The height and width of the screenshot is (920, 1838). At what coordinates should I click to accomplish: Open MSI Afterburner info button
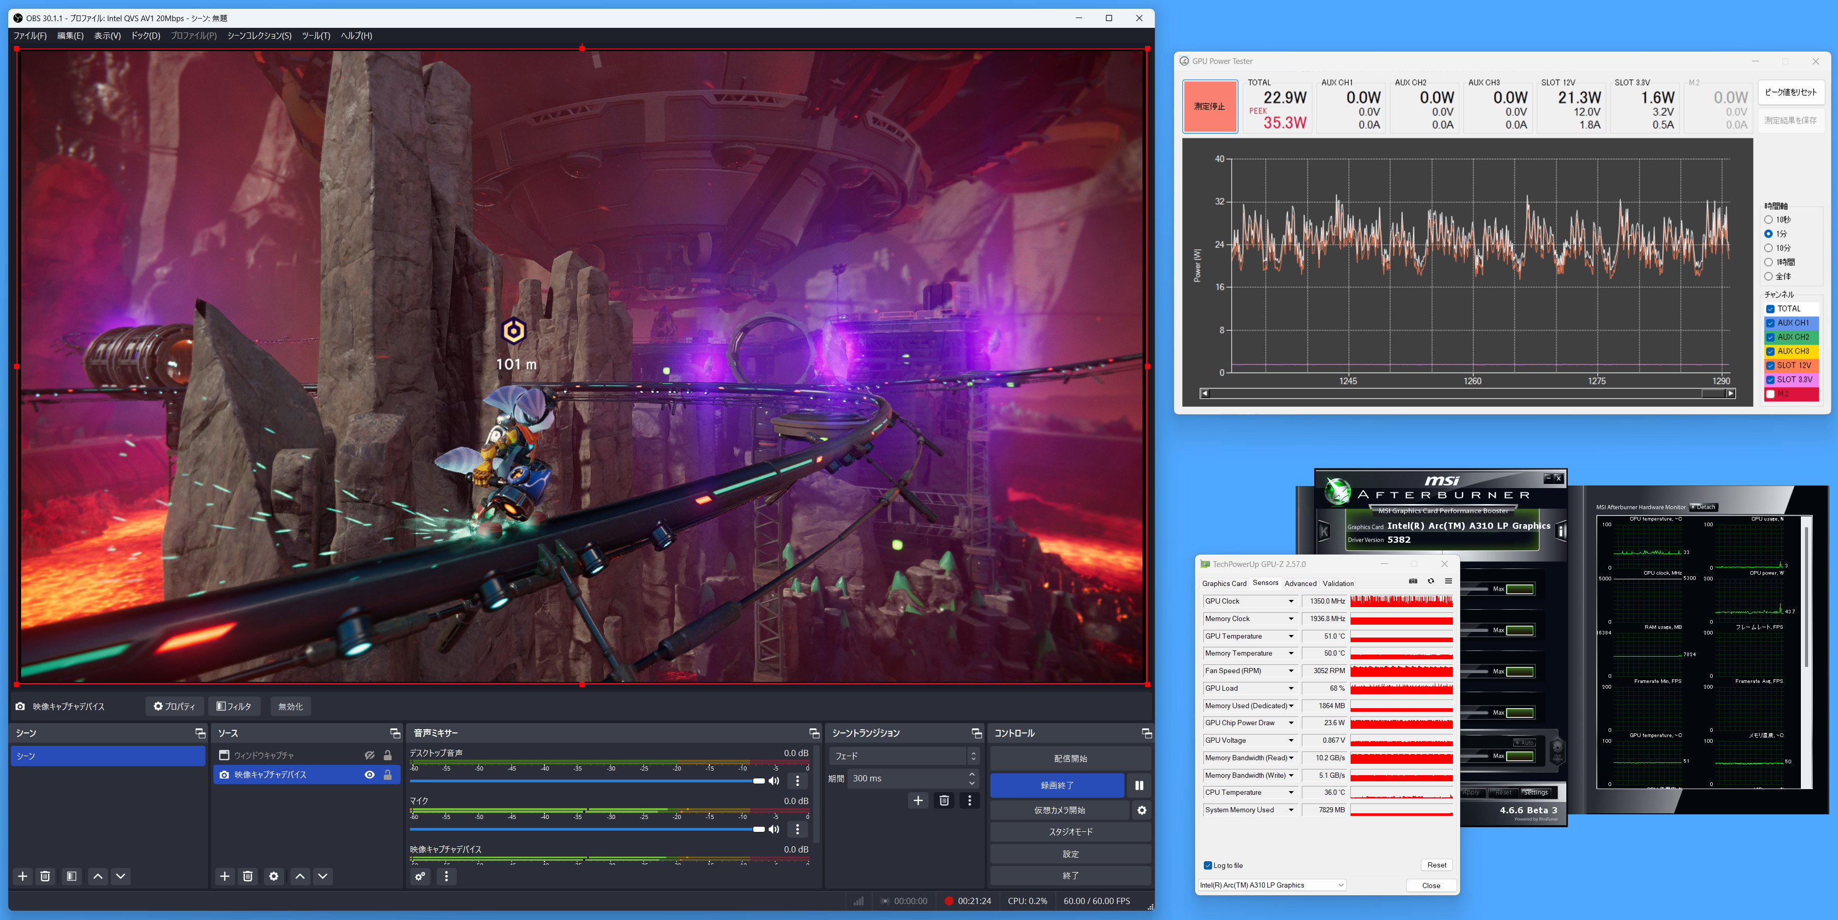1561,531
